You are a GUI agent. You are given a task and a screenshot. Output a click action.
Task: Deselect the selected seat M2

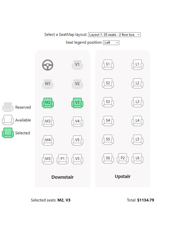coord(48,103)
